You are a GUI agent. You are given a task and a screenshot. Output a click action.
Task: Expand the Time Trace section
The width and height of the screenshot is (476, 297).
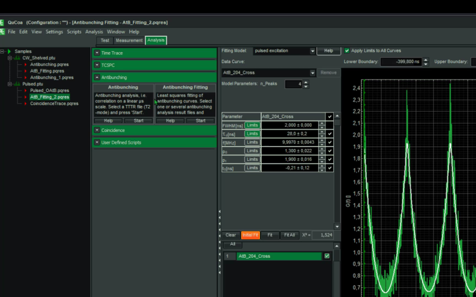pyautogui.click(x=97, y=53)
